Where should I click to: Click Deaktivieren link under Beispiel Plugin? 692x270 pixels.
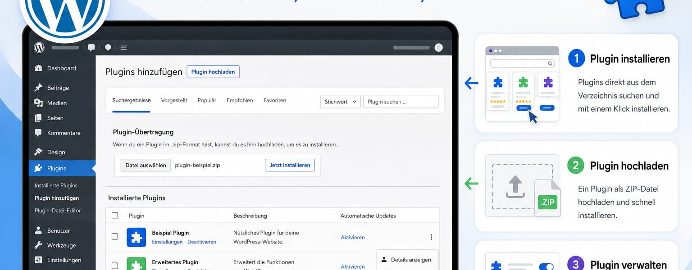[x=202, y=242]
